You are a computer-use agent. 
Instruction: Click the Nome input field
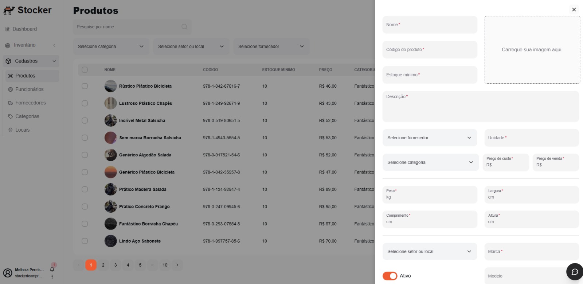tap(430, 25)
